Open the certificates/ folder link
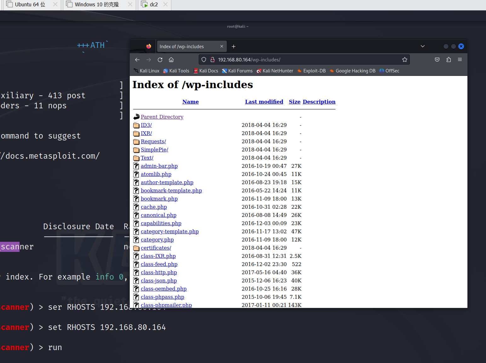Screen dimensions: 486x363 click(x=156, y=248)
